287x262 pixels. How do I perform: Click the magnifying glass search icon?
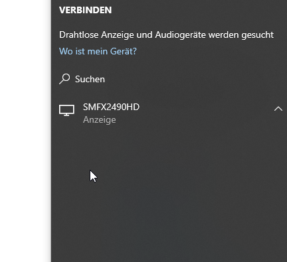tap(64, 79)
